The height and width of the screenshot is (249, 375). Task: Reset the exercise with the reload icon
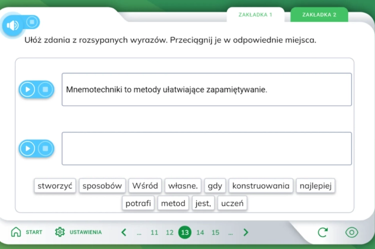[322, 233]
